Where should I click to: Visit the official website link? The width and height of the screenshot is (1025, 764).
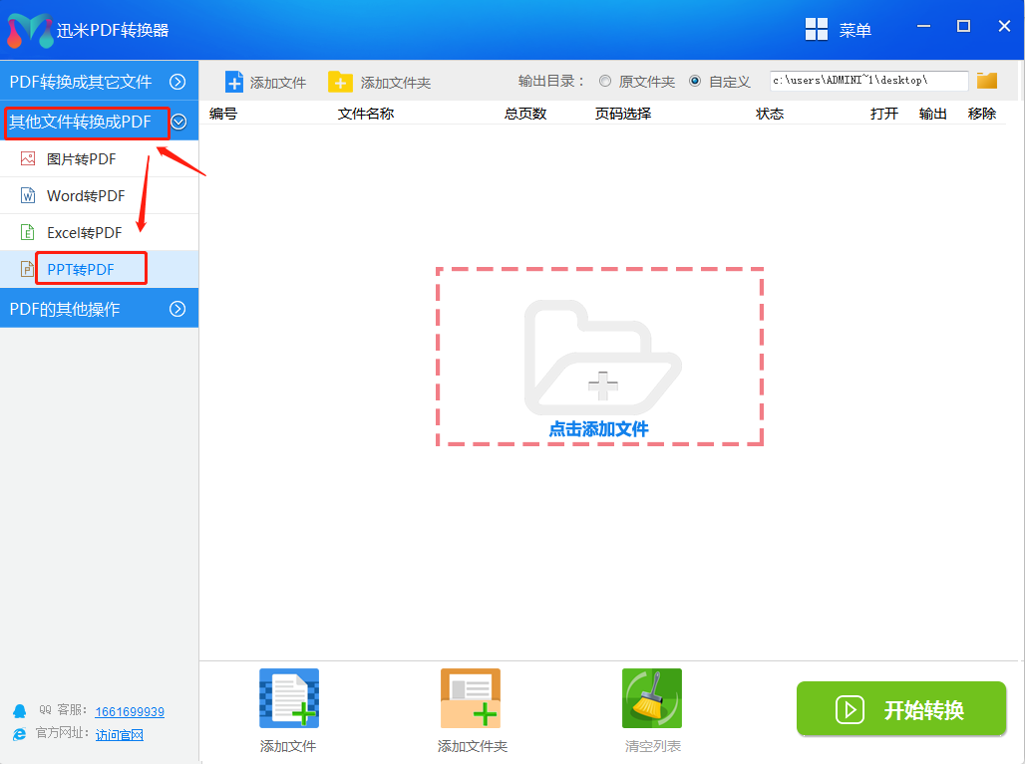click(120, 734)
